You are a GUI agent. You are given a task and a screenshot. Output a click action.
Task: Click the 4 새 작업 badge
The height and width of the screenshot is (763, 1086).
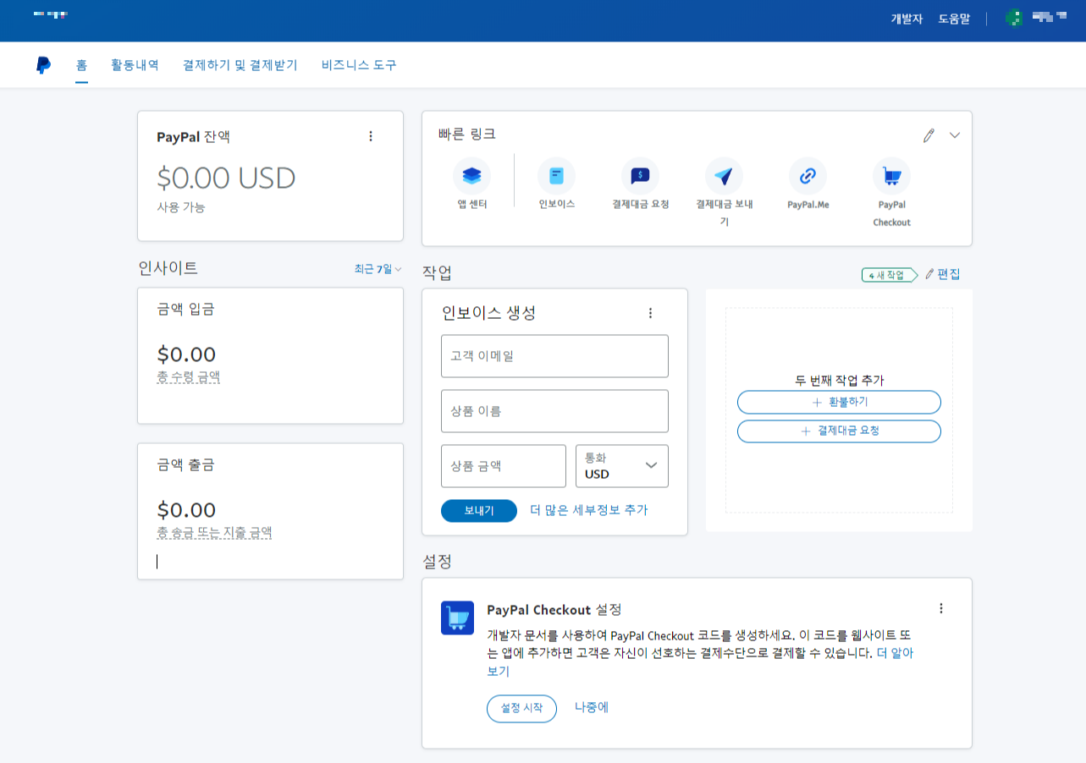pyautogui.click(x=889, y=275)
